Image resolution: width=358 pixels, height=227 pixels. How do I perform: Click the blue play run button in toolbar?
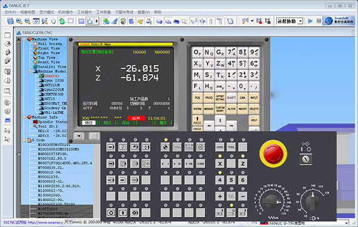[310, 22]
